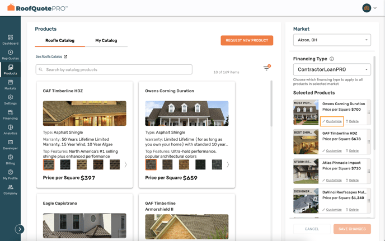Grab drag handle for Owens Corning Duration
The width and height of the screenshot is (385, 241).
369,112
